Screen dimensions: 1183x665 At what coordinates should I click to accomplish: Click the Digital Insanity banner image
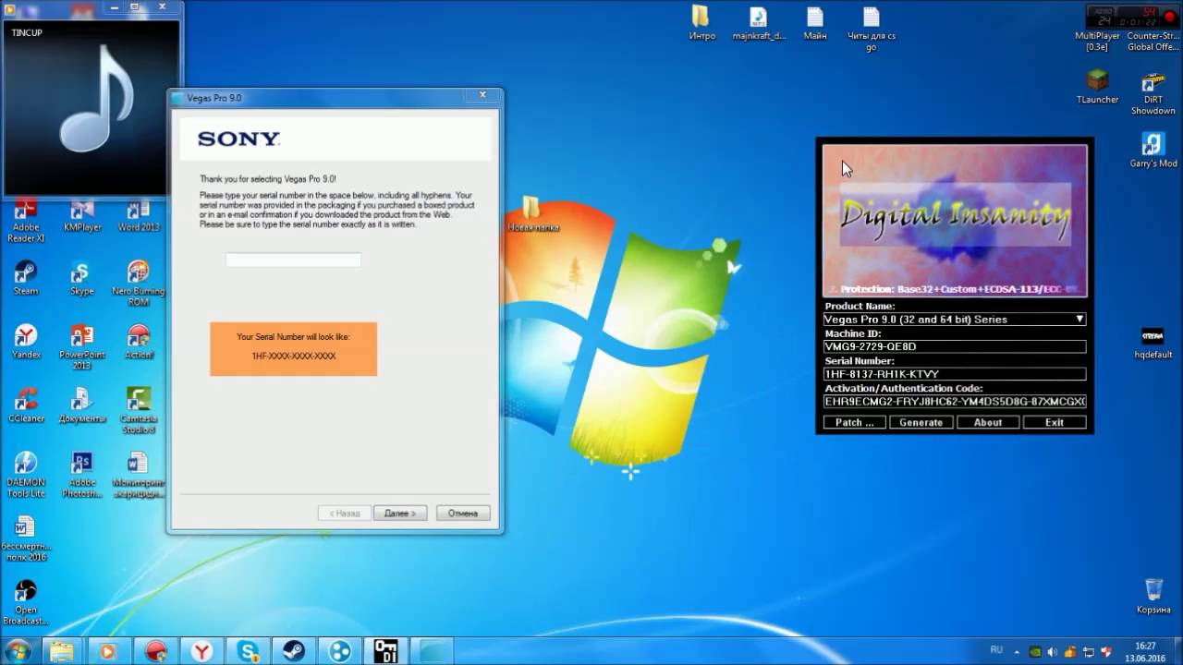pos(955,221)
